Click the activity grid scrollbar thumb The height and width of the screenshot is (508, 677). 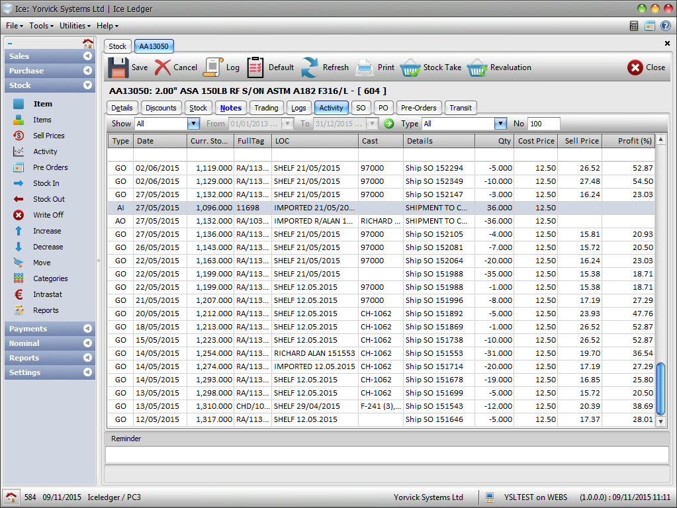click(x=660, y=389)
